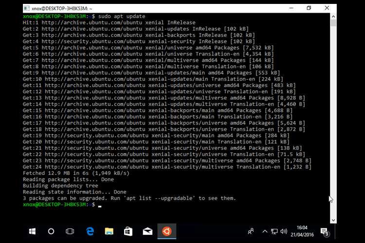Open the Windows Store
Image resolution: width=365 pixels, height=243 pixels.
coord(128,231)
